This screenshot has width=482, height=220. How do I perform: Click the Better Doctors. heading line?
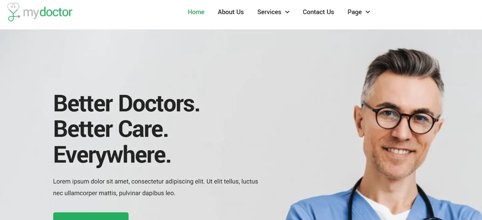click(127, 103)
